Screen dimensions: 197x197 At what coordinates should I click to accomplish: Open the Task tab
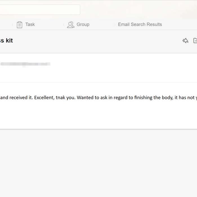click(30, 24)
